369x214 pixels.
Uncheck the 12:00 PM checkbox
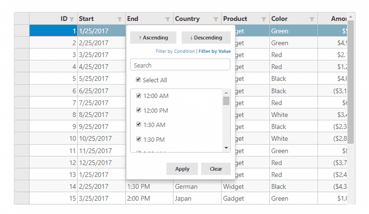point(139,110)
